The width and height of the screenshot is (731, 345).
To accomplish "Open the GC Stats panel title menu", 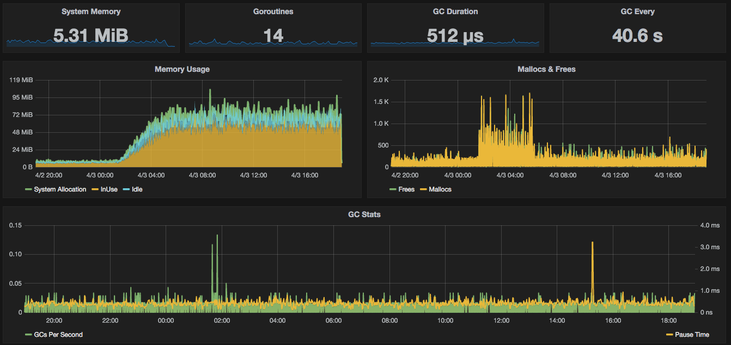I will coord(365,214).
